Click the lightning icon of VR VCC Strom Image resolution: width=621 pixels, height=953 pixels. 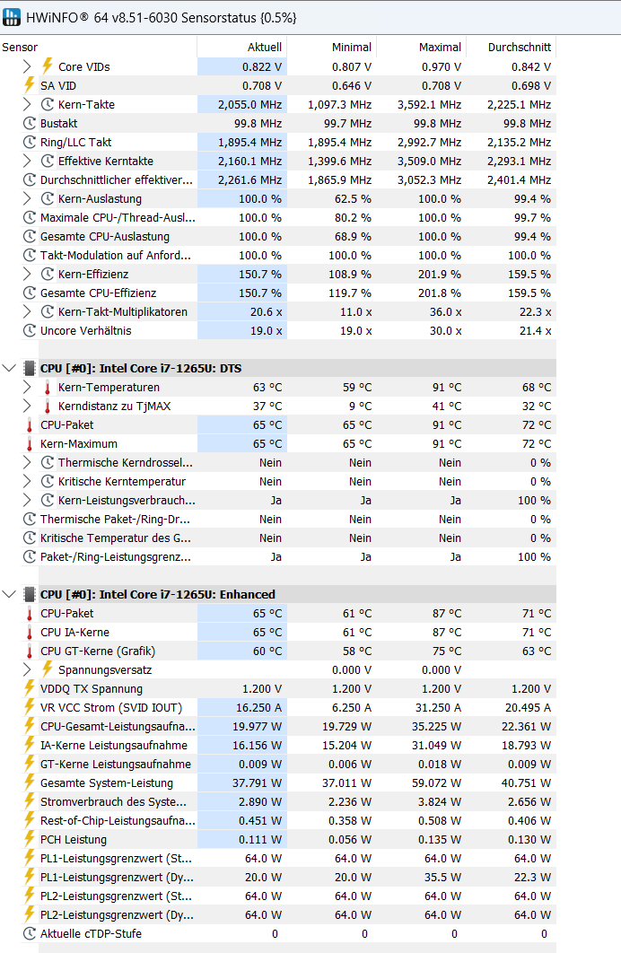(x=30, y=707)
